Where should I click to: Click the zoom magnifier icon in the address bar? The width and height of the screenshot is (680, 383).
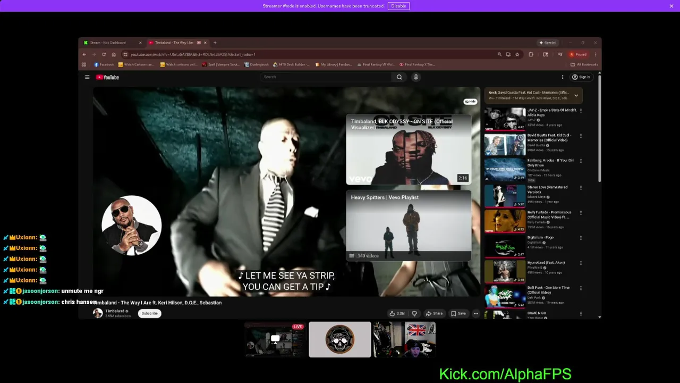click(x=499, y=54)
